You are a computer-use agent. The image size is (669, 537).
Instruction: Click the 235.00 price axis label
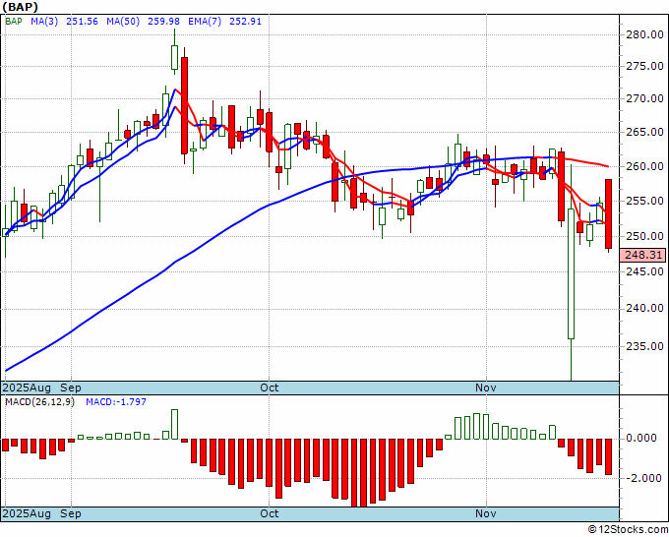(644, 346)
